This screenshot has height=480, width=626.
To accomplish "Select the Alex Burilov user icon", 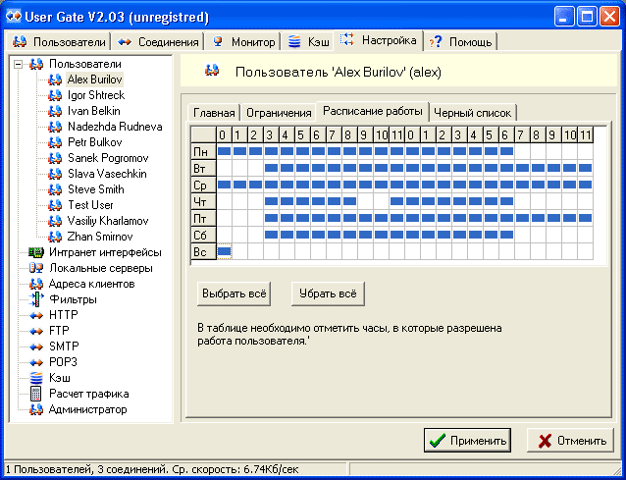I will point(55,80).
